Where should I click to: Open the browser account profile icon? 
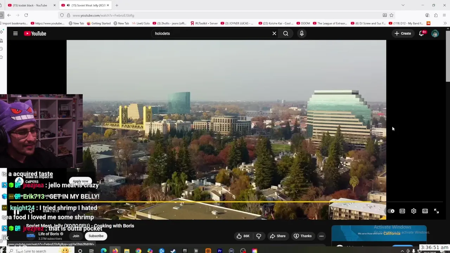point(427,15)
